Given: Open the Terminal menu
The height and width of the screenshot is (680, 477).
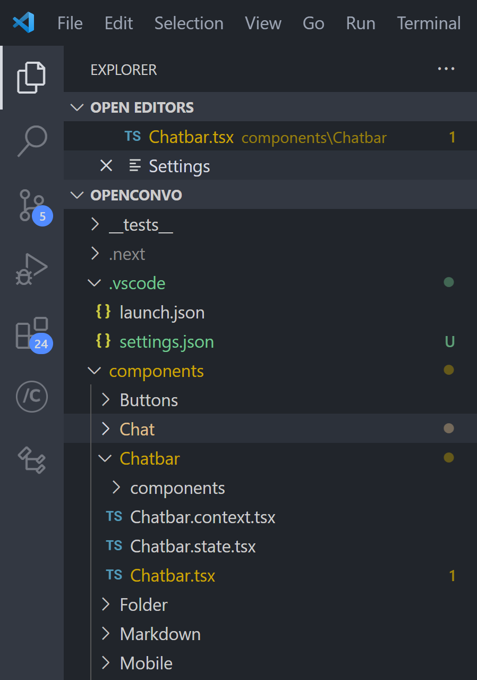Looking at the screenshot, I should 429,23.
